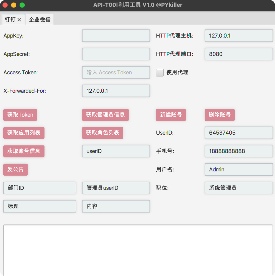Close the 钉钉 tab with its X icon
The height and width of the screenshot is (276, 275).
pyautogui.click(x=19, y=19)
